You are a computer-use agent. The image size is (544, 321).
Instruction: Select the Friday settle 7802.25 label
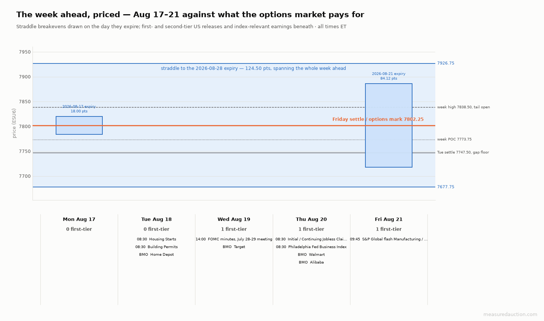coord(378,119)
